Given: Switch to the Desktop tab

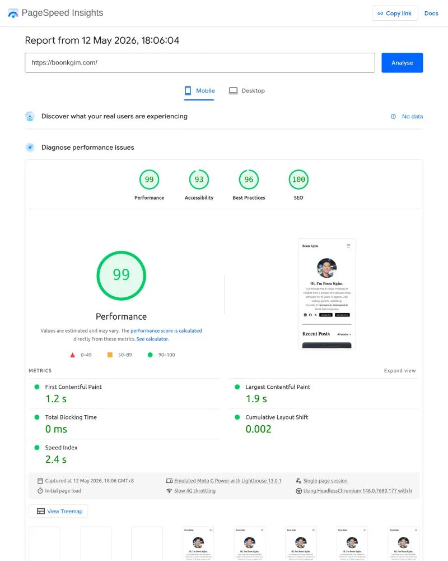Looking at the screenshot, I should click(247, 90).
